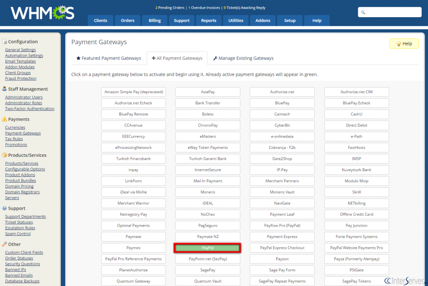Click the Staff Management user icon
This screenshot has height=286, width=428.
click(4, 89)
